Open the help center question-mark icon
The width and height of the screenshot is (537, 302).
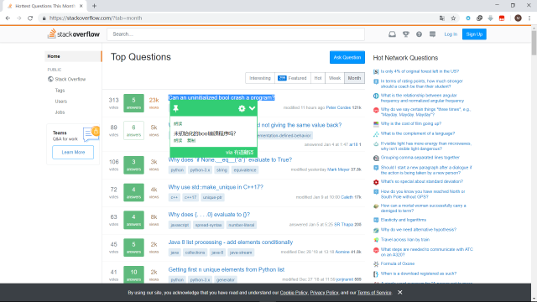419,34
